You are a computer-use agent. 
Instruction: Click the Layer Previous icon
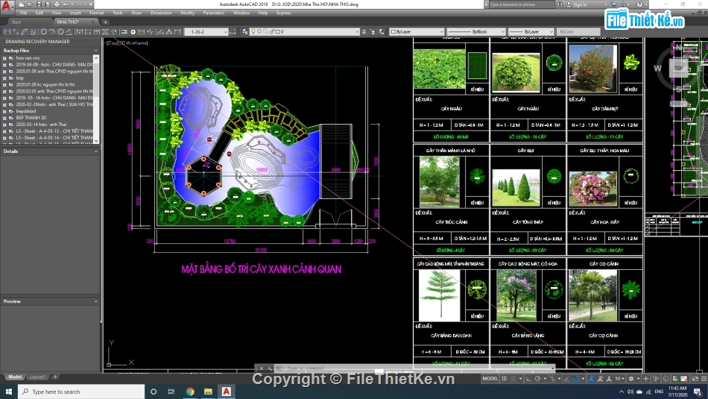click(x=373, y=31)
